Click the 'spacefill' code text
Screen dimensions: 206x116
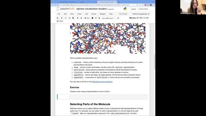click(x=79, y=75)
